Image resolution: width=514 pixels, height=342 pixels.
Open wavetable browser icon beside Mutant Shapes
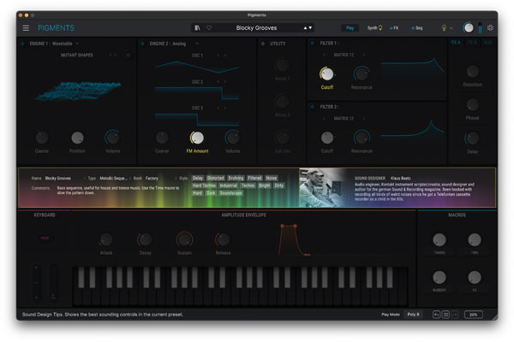[128, 55]
